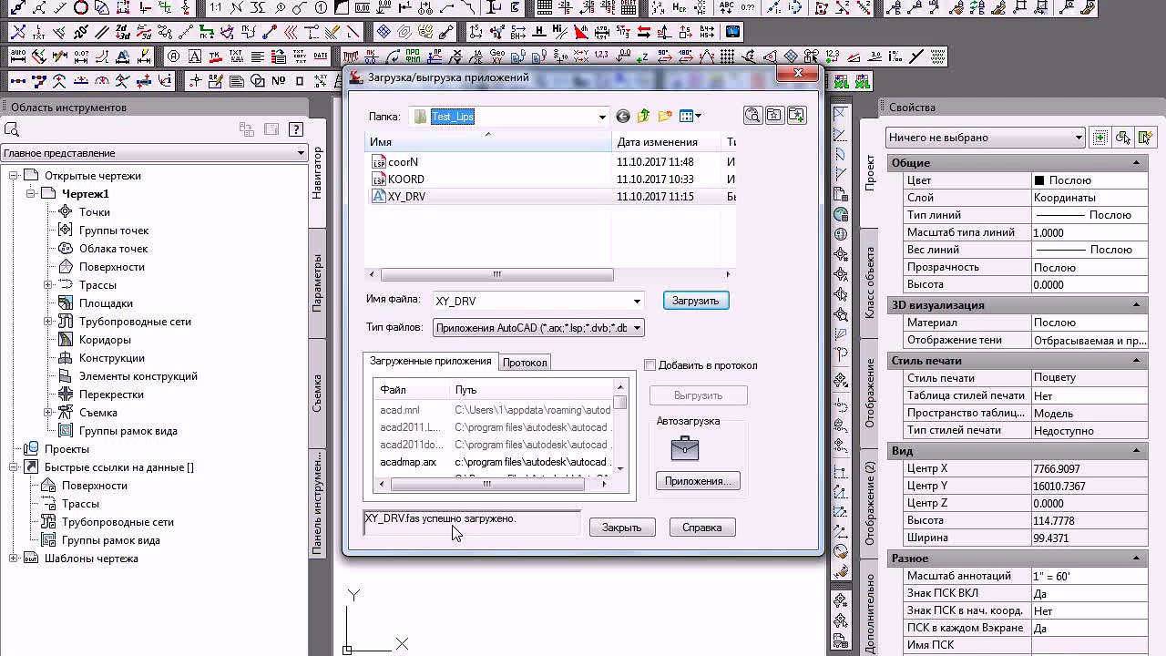This screenshot has height=656, width=1166.
Task: Click the Закрыть button
Action: pyautogui.click(x=622, y=528)
